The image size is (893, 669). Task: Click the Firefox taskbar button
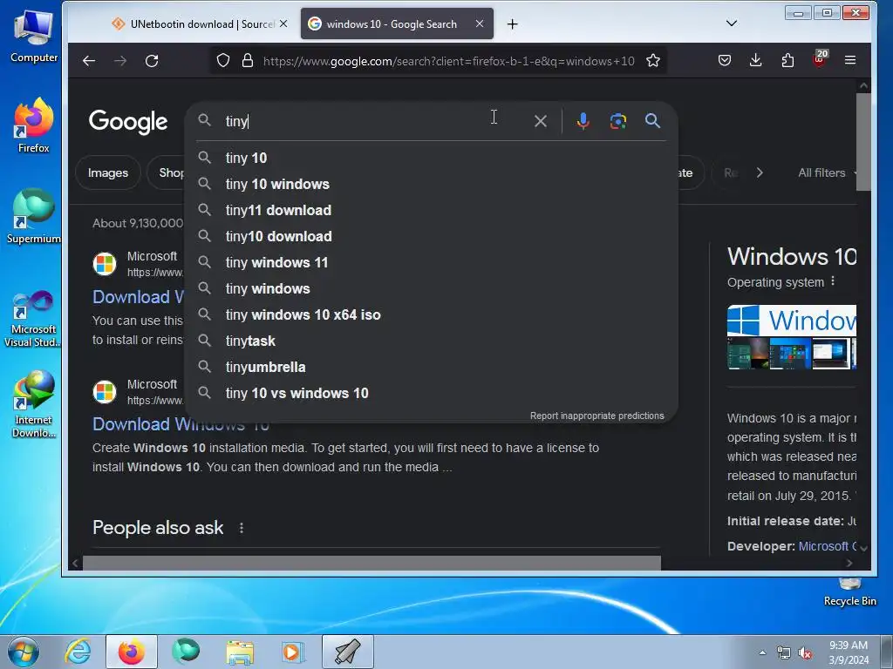click(131, 652)
